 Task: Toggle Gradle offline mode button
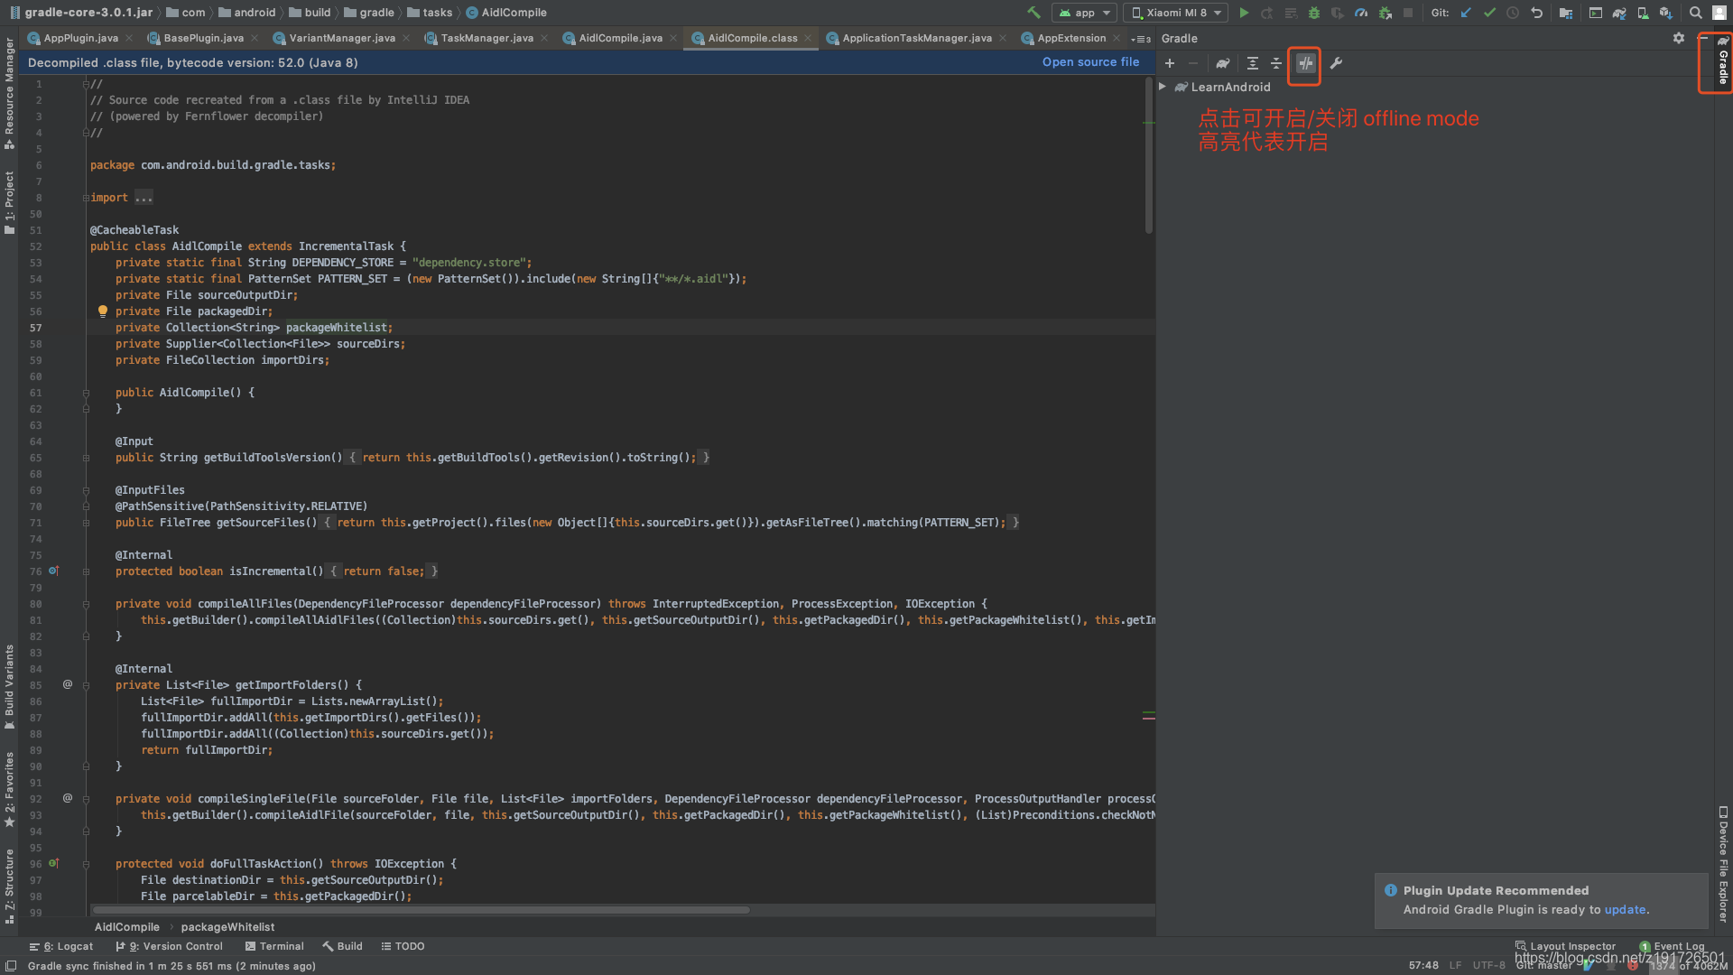(1305, 63)
